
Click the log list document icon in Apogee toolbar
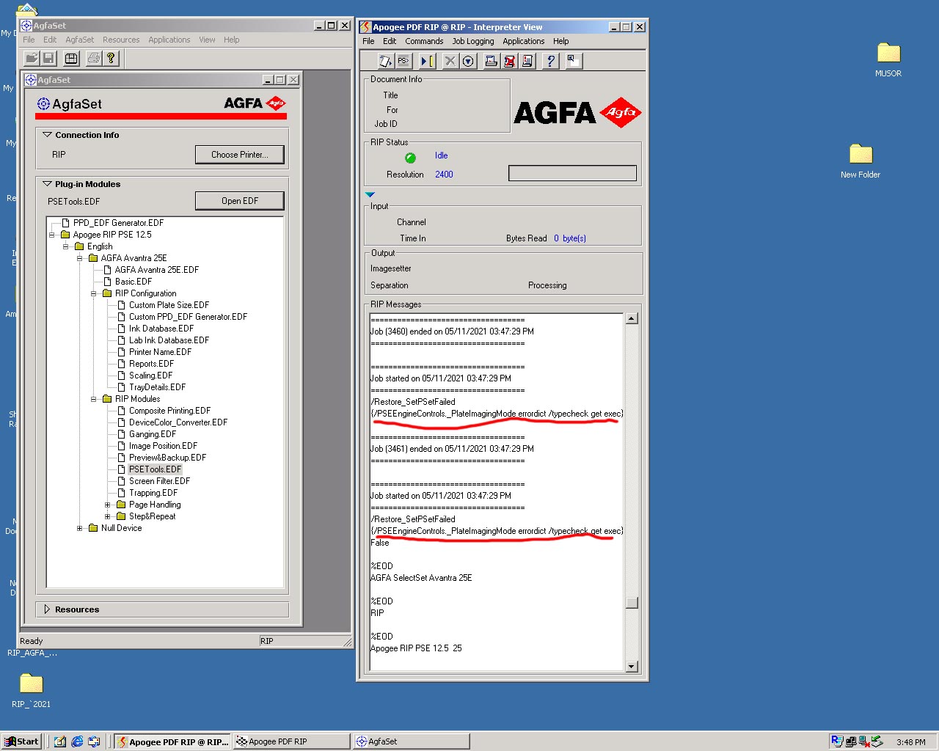coord(527,61)
